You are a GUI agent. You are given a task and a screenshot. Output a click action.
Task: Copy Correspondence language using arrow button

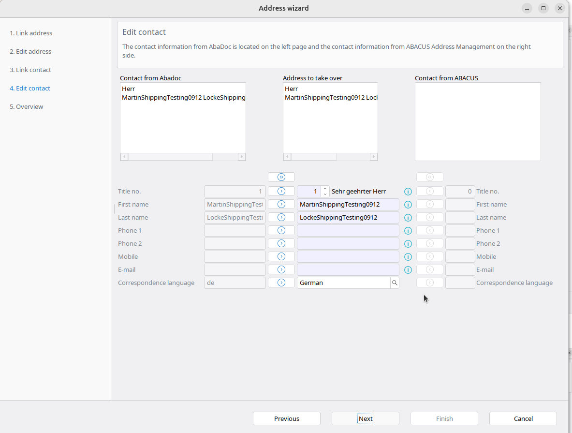coord(281,283)
